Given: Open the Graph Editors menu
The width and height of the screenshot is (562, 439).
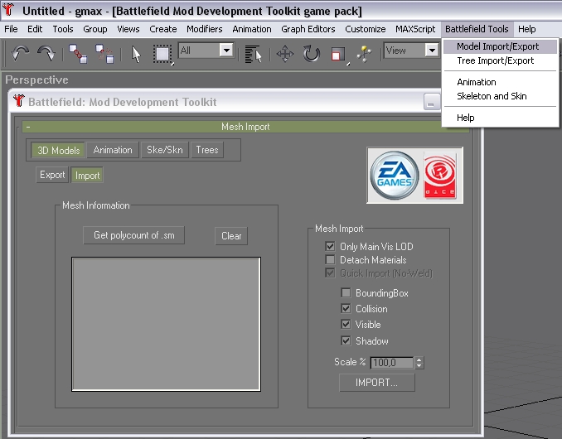Looking at the screenshot, I should pyautogui.click(x=308, y=29).
